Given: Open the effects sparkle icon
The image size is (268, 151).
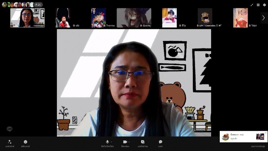Looking at the screenshot, I should 10,142.
